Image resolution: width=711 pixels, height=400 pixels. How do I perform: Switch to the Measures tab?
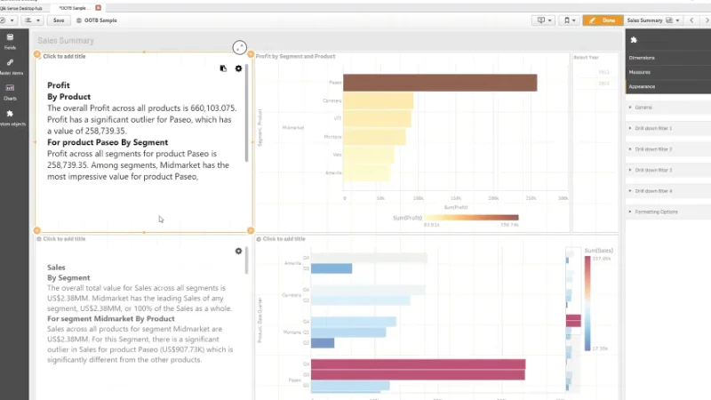(668, 72)
